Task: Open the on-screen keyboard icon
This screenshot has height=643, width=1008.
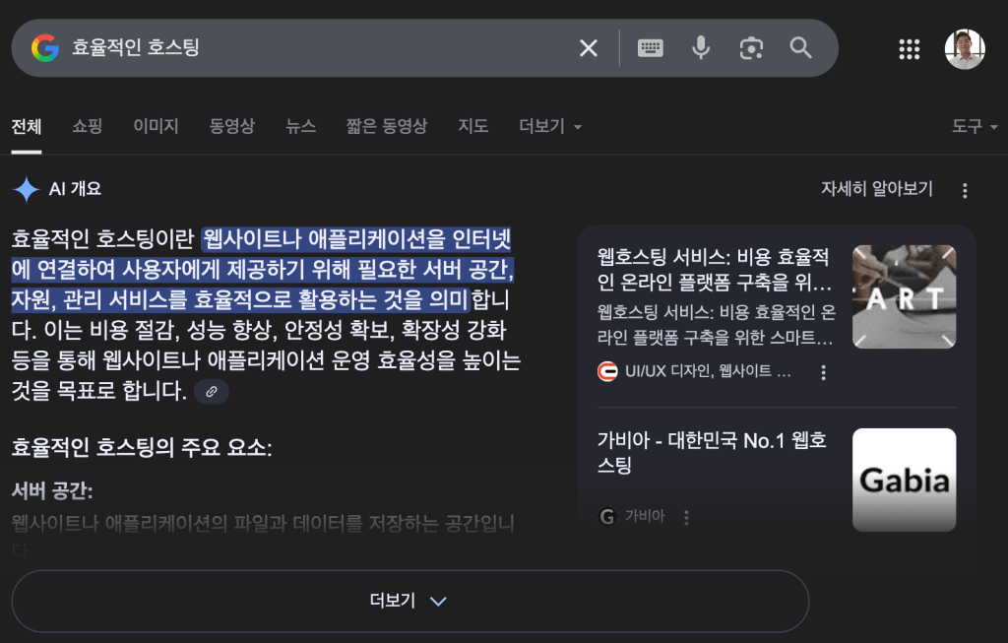Action: (650, 46)
